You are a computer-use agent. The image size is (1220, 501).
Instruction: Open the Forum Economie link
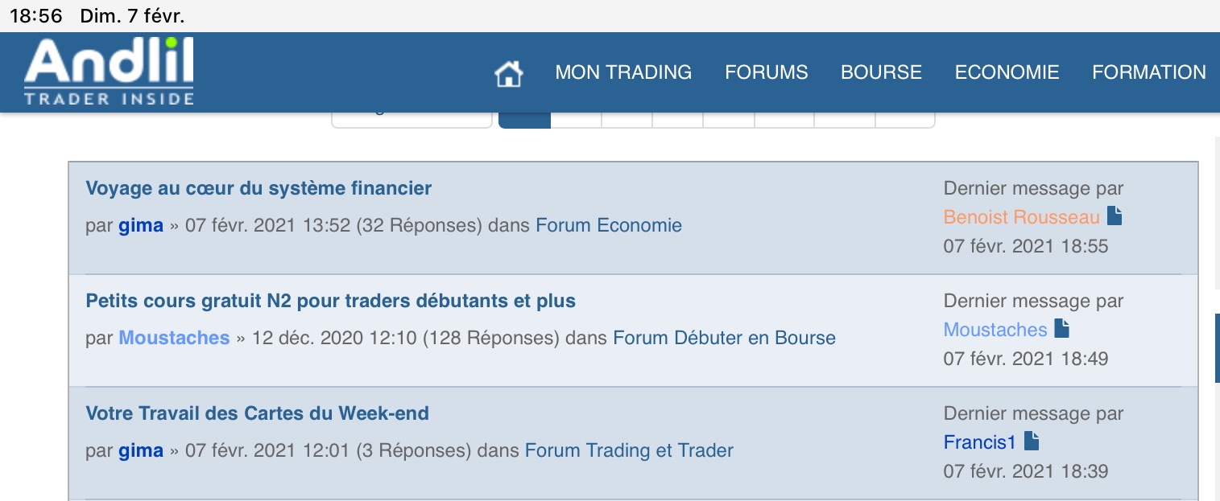click(x=608, y=225)
